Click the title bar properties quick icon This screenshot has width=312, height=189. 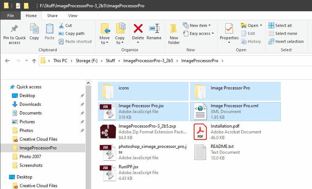click(18, 6)
